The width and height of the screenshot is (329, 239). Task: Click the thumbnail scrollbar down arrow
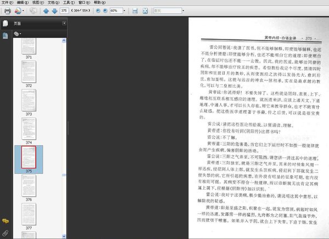pos(64,236)
